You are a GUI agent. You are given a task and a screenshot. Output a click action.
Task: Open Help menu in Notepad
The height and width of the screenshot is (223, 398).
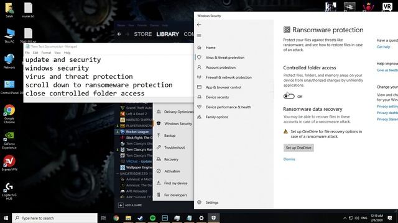[x=67, y=53]
